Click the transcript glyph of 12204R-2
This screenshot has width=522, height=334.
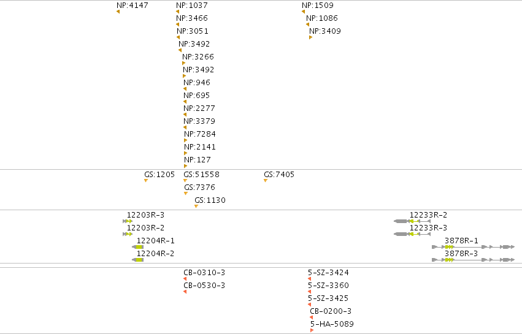138,260
